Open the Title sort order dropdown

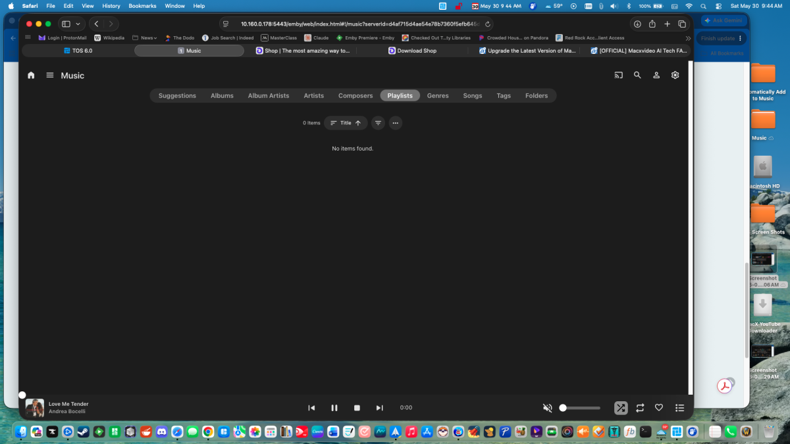click(346, 123)
